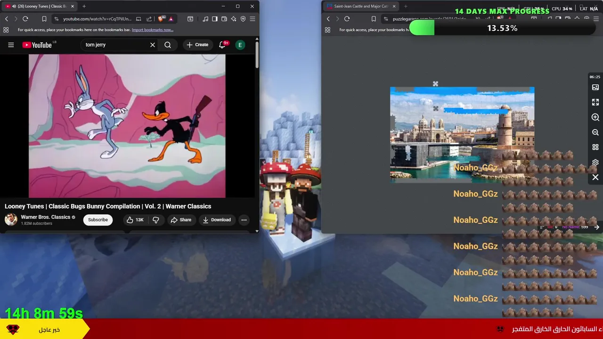
Task: Like the video with 13K likes
Action: pos(135,220)
